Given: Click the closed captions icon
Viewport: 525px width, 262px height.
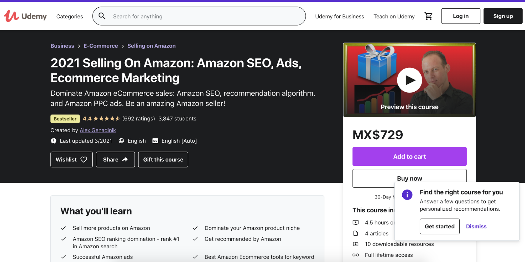Looking at the screenshot, I should click(x=155, y=141).
